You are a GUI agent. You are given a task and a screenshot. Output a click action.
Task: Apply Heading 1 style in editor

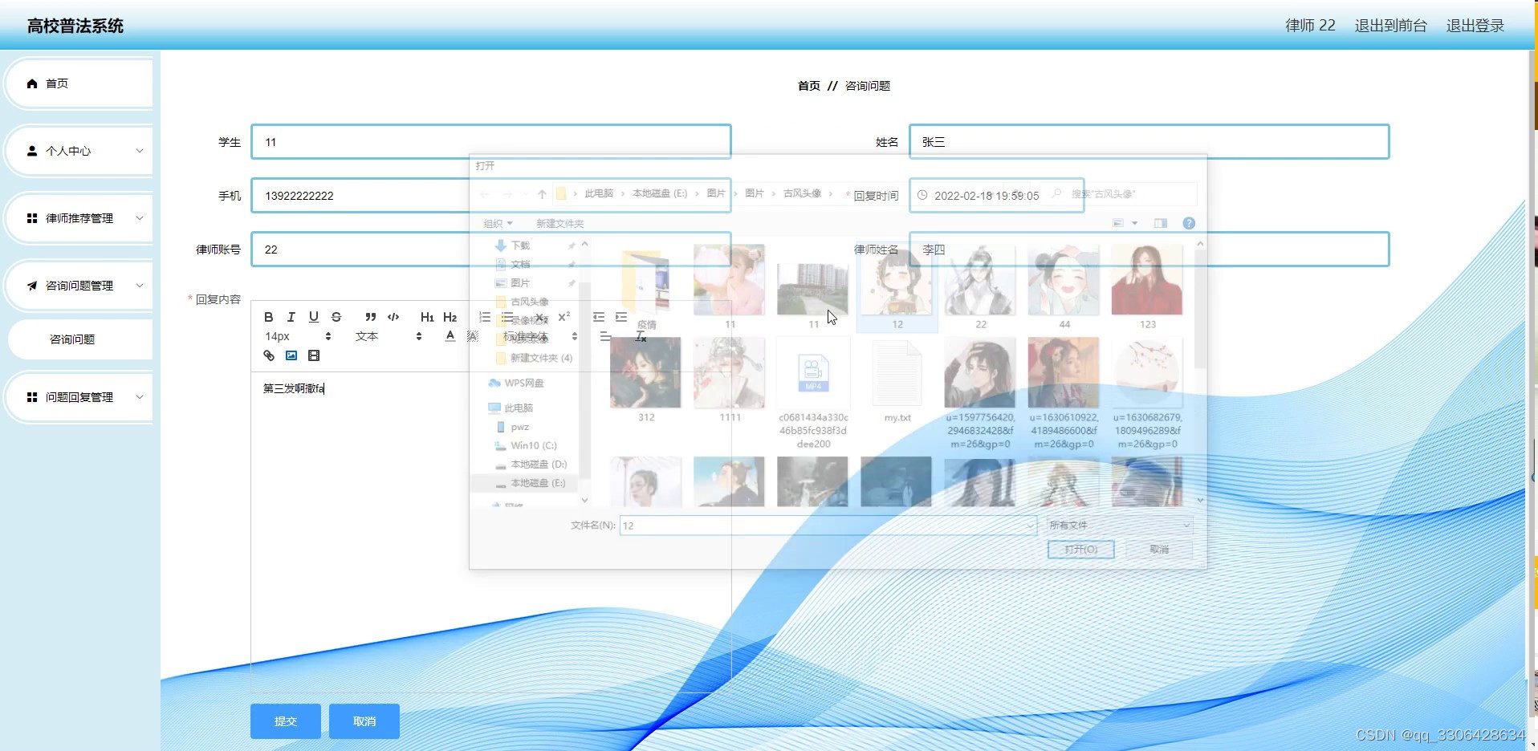[427, 317]
